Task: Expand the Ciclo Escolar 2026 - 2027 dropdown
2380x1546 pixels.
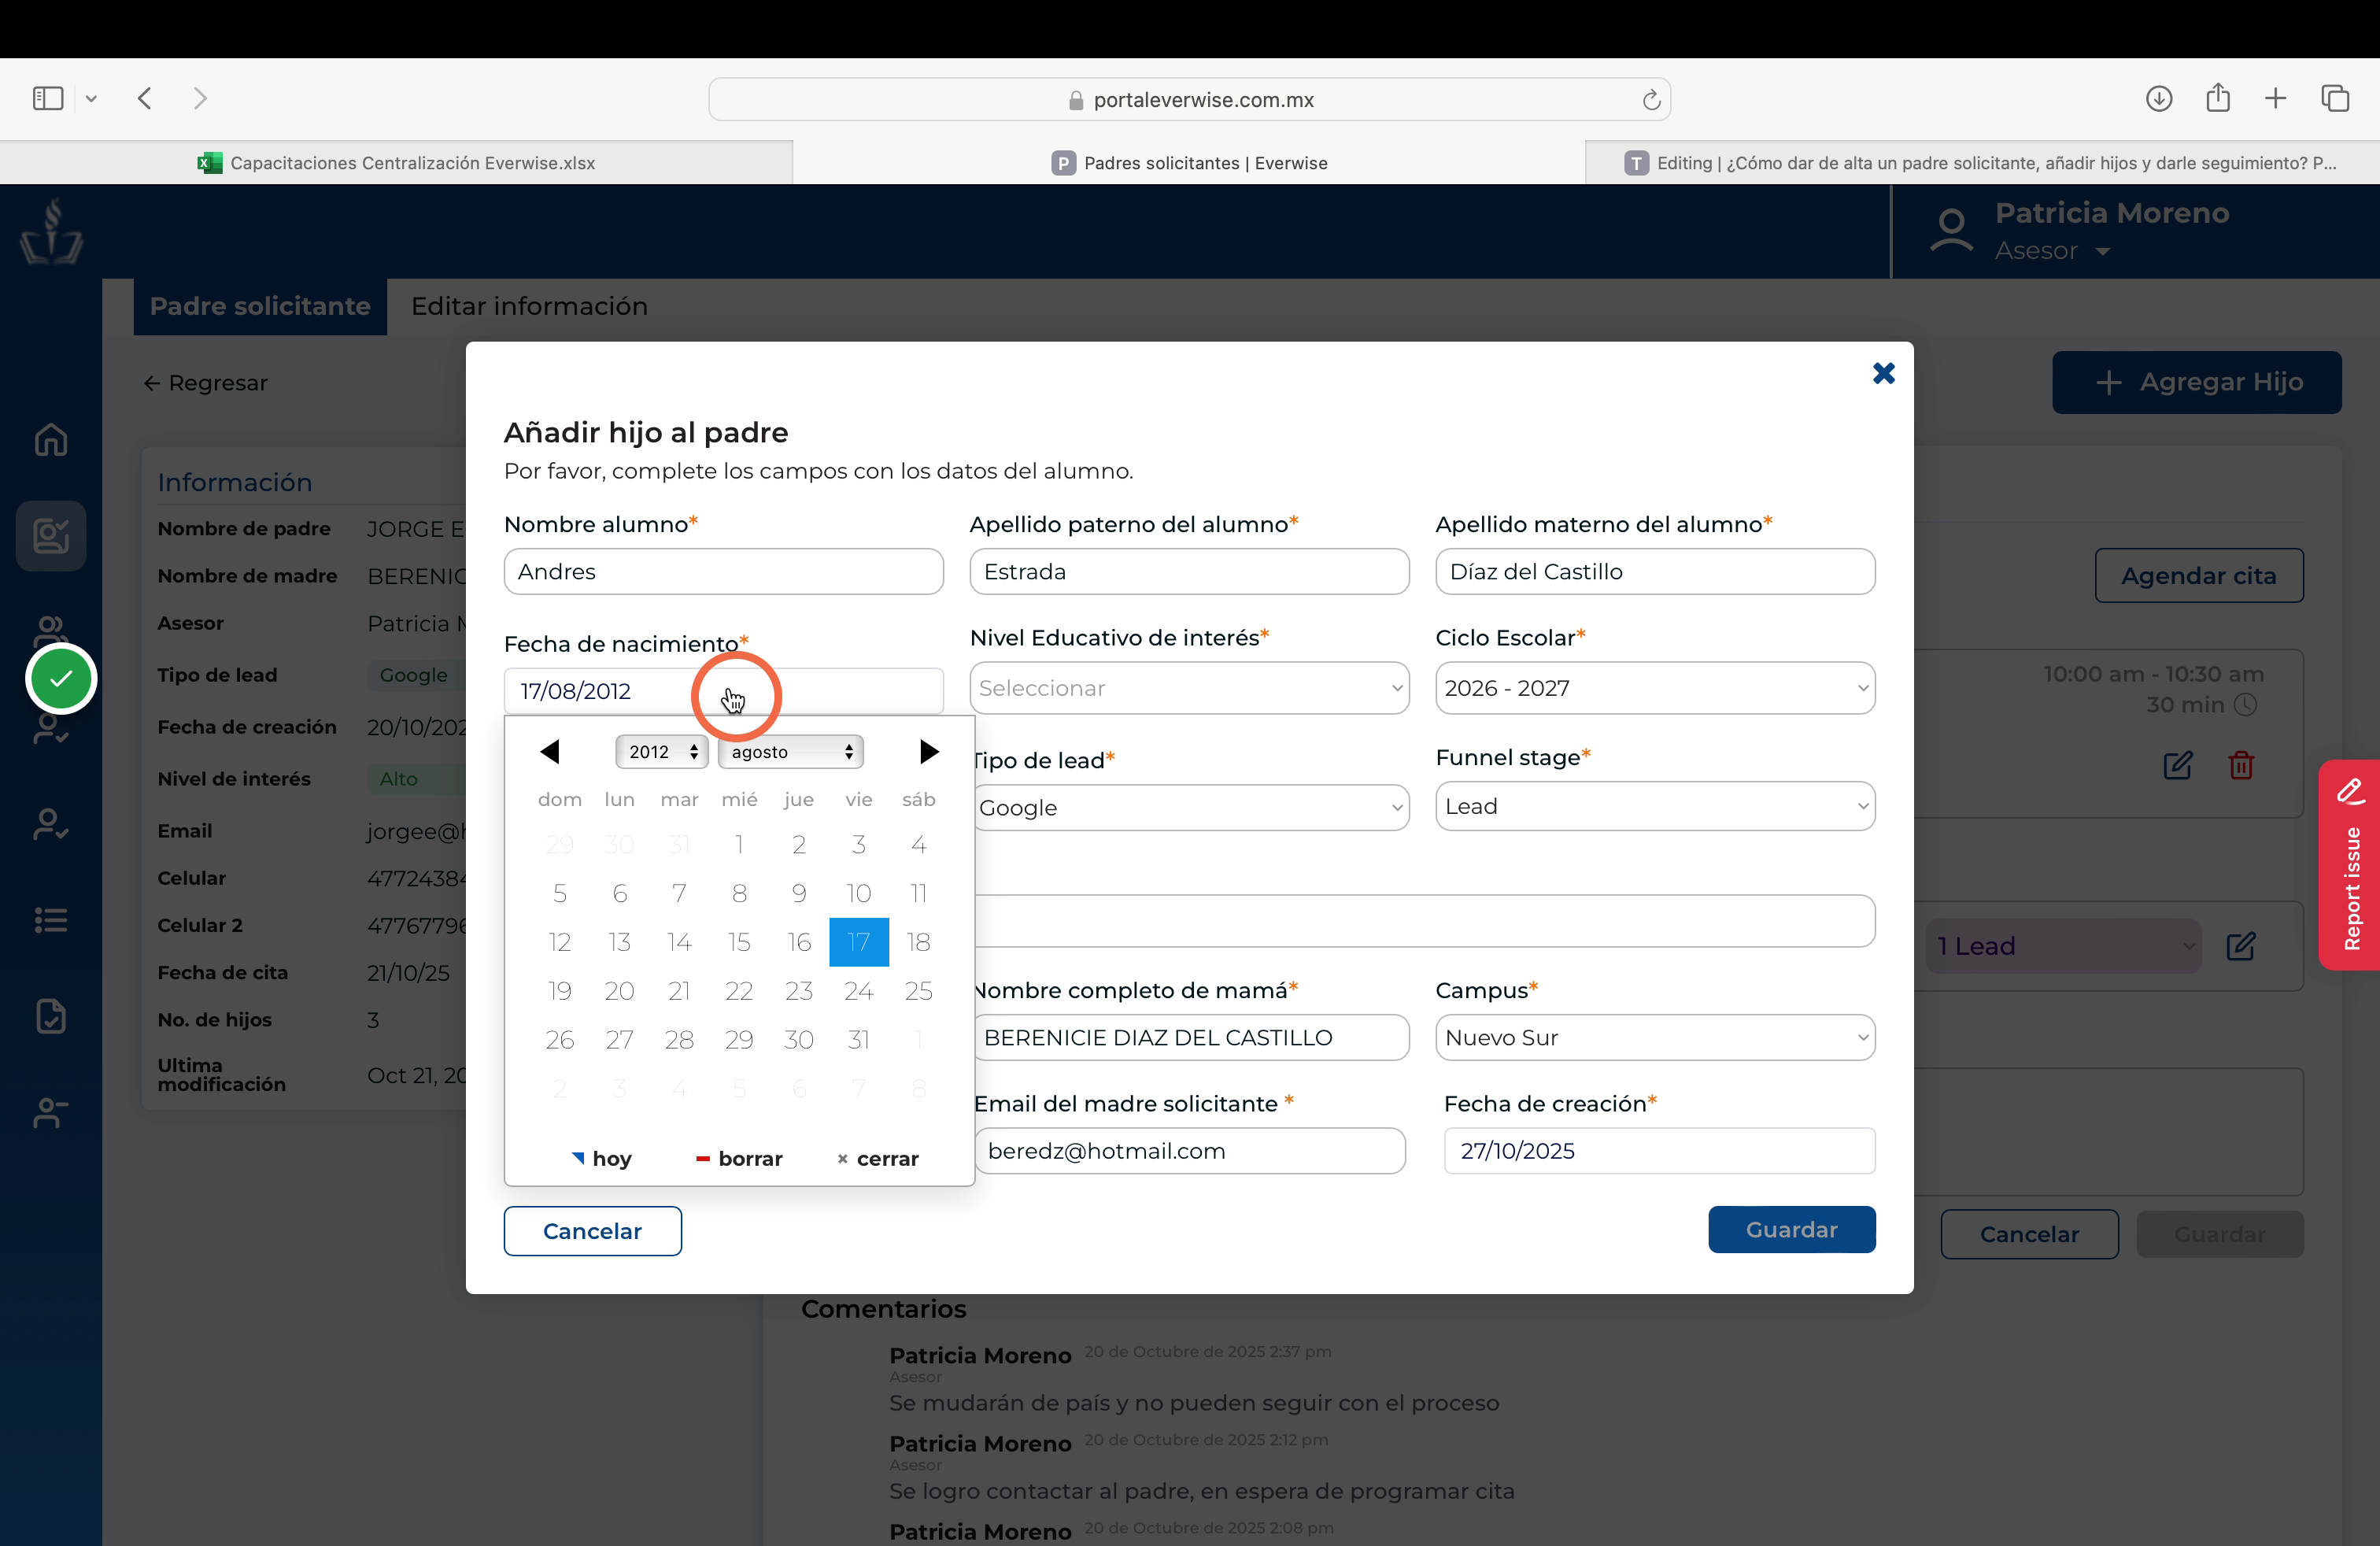Action: tap(1655, 688)
